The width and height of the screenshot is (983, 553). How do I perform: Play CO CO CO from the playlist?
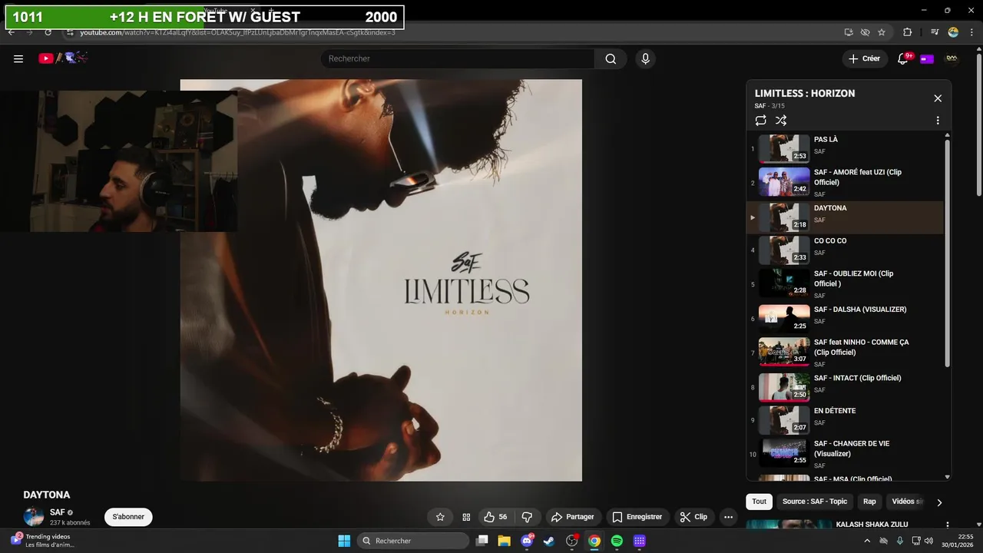(x=845, y=250)
